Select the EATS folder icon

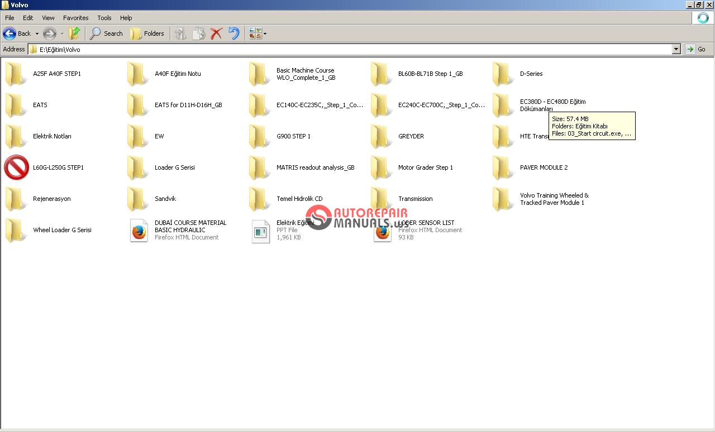point(16,105)
